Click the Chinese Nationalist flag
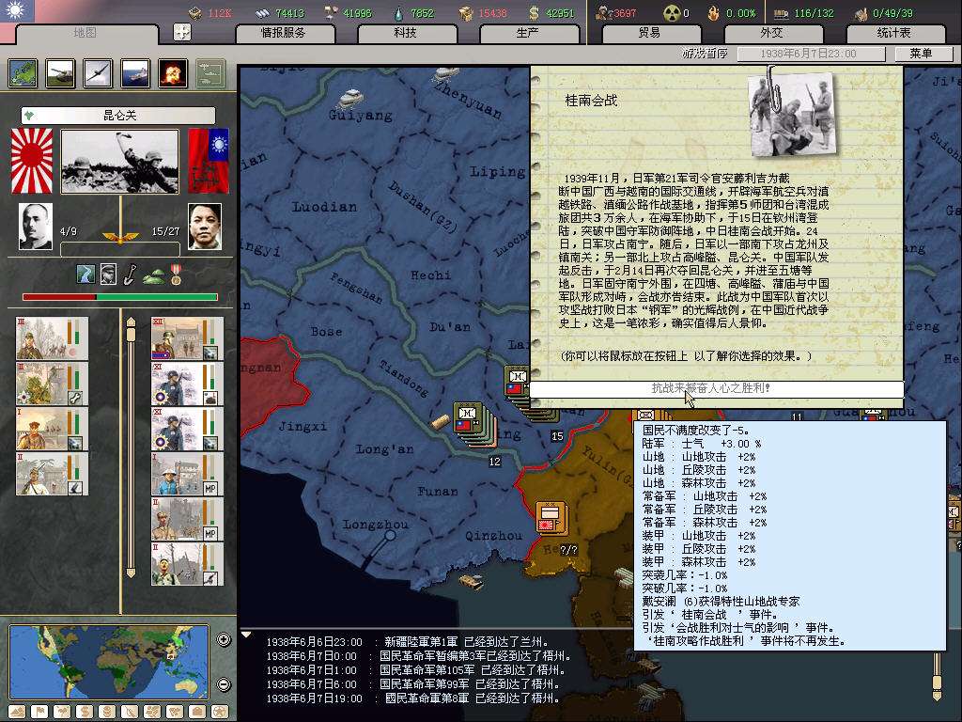The height and width of the screenshot is (722, 962). pos(209,161)
